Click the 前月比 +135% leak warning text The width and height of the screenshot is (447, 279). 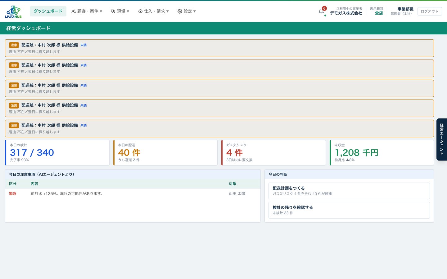(x=67, y=194)
